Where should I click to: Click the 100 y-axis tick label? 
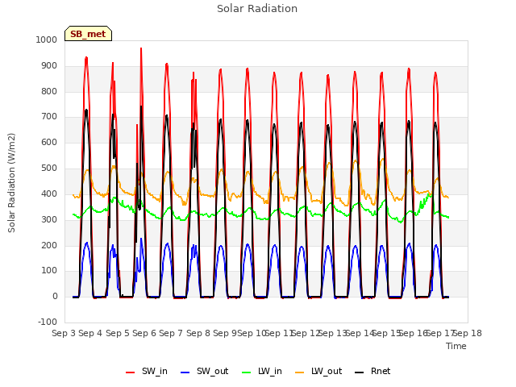[49, 271]
